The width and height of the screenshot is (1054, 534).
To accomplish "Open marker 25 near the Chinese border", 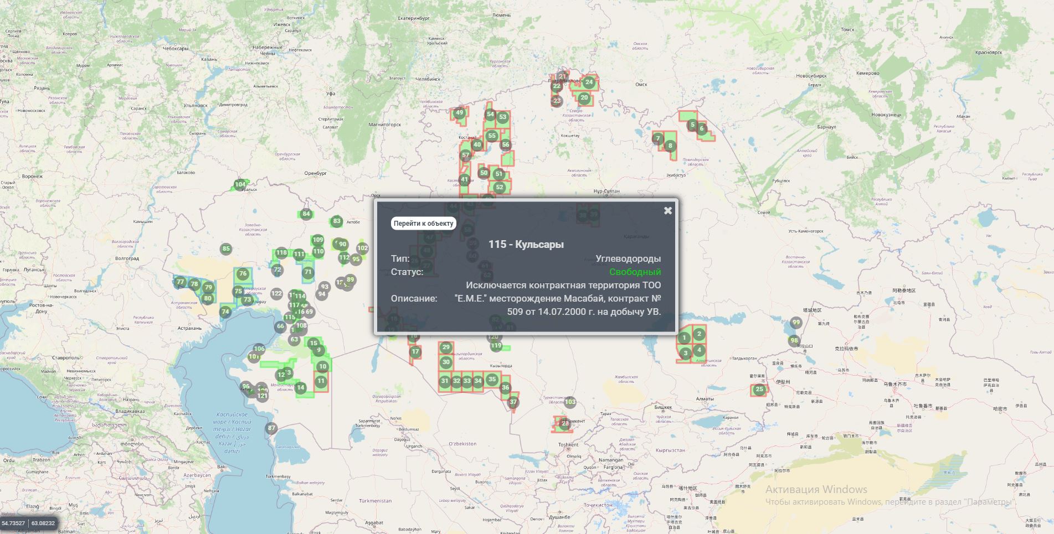I will point(759,390).
